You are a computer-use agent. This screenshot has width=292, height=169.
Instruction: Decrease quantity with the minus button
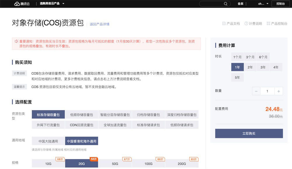click(x=256, y=91)
